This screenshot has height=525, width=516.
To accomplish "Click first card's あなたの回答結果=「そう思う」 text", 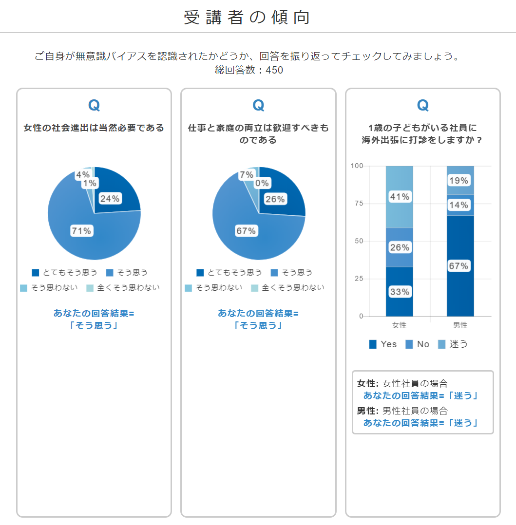I will pyautogui.click(x=94, y=319).
